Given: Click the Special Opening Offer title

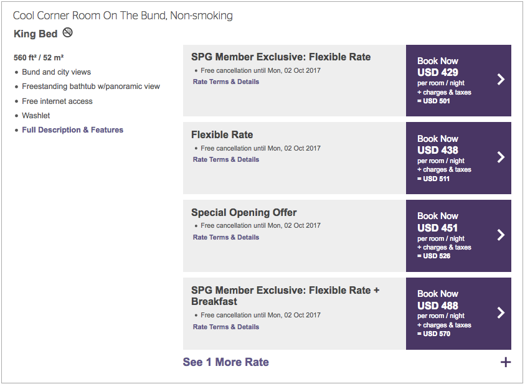Looking at the screenshot, I should click(x=244, y=212).
